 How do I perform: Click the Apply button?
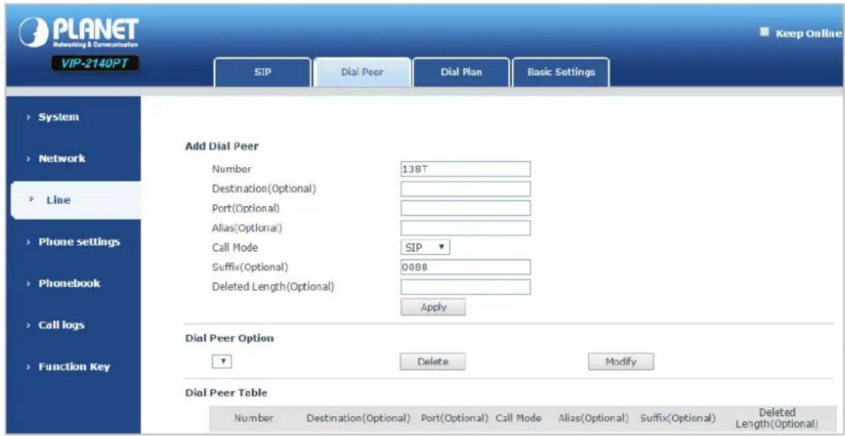coord(433,307)
